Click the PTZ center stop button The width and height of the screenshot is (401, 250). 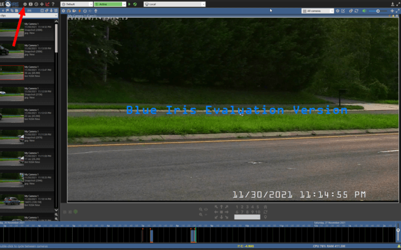point(221,212)
